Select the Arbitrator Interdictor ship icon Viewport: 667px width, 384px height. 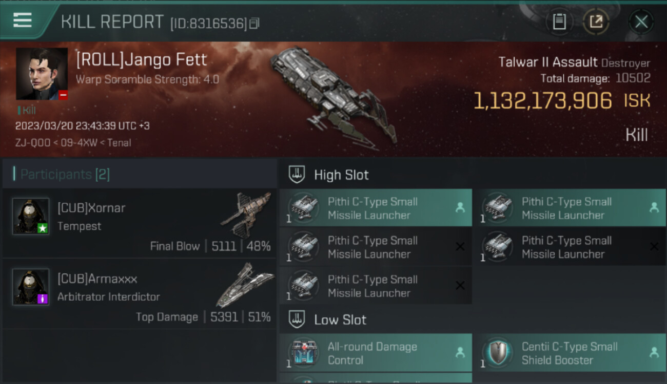coord(245,285)
